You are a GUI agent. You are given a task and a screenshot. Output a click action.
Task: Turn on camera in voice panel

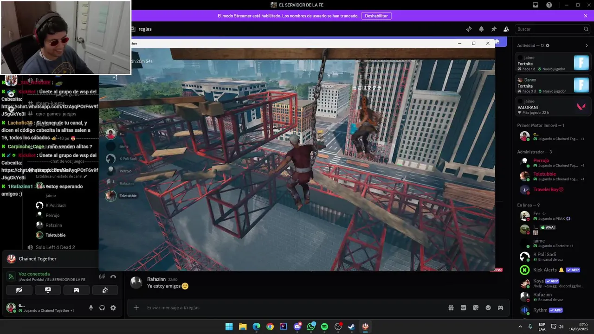tap(19, 290)
